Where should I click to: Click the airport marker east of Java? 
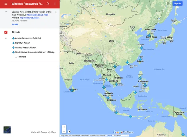coord(130,116)
